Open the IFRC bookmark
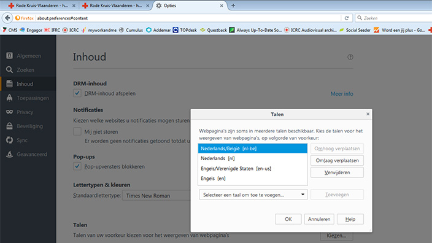Viewport: 432px width, 243px height. pyautogui.click(x=52, y=30)
